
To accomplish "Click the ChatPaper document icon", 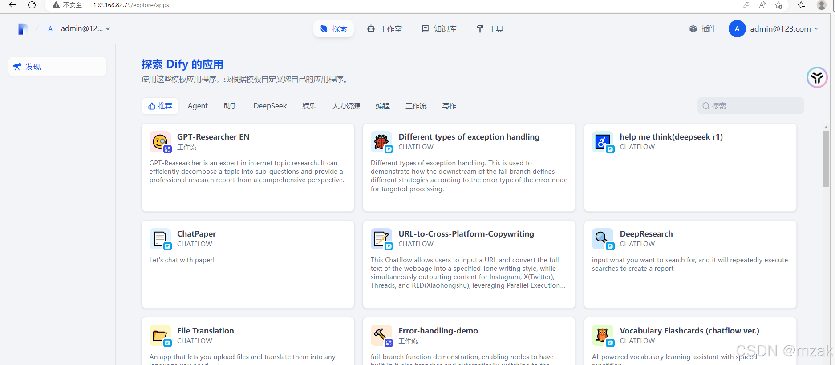I will [160, 239].
